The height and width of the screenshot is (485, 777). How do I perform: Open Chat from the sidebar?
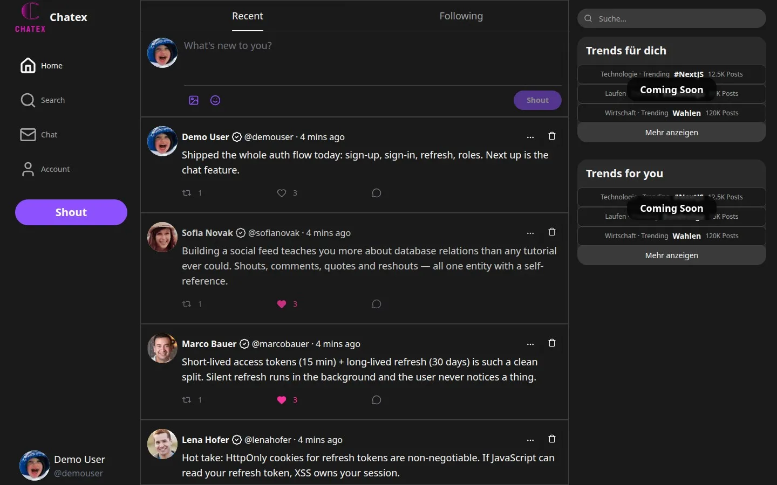[38, 135]
